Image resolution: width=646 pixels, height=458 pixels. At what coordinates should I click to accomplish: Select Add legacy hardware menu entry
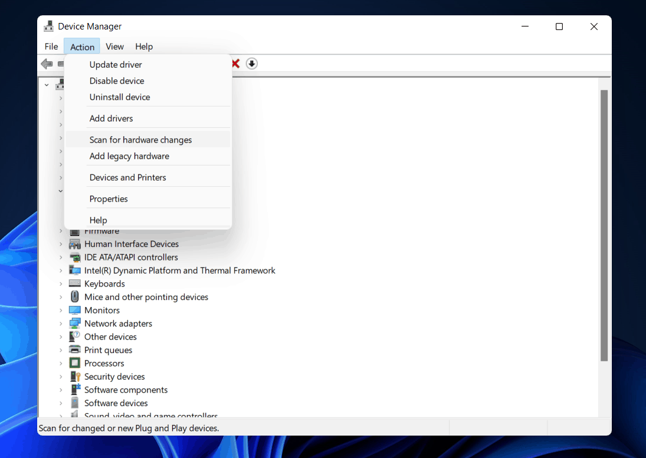coord(129,156)
